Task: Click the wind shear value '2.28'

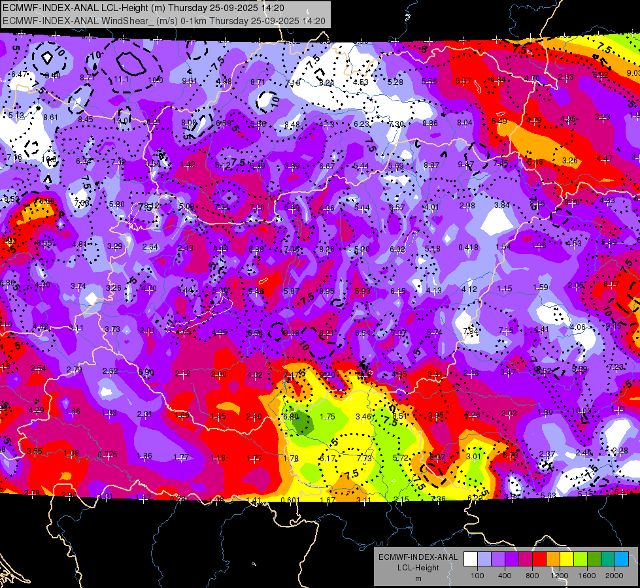Action: pos(620,451)
